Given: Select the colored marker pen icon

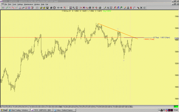Looking at the screenshot, I should click(138, 8).
